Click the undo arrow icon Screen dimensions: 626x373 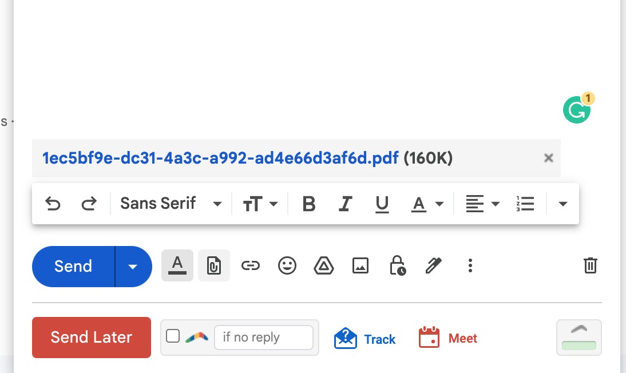click(53, 204)
